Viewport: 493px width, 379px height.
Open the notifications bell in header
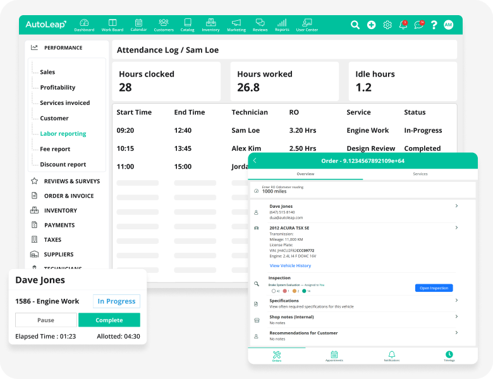(x=403, y=25)
